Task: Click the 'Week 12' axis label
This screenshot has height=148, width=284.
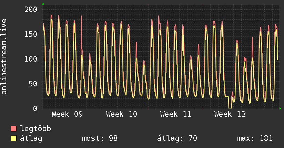Action: tap(230, 114)
